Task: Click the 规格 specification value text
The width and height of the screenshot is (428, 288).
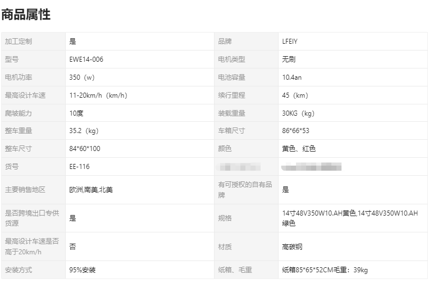Action: click(x=350, y=218)
